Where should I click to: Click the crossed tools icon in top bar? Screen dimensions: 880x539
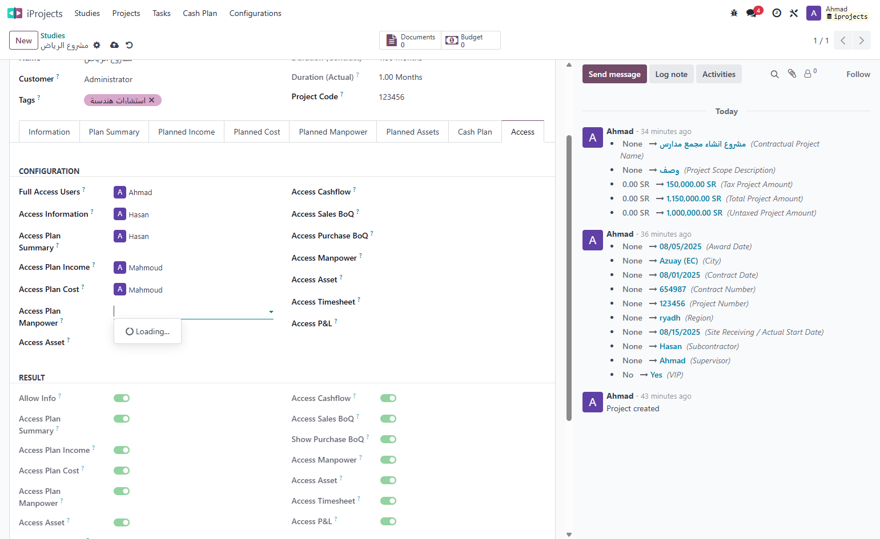point(794,13)
